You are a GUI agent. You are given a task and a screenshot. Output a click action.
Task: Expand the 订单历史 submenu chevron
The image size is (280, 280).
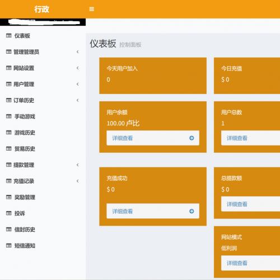coord(78,100)
